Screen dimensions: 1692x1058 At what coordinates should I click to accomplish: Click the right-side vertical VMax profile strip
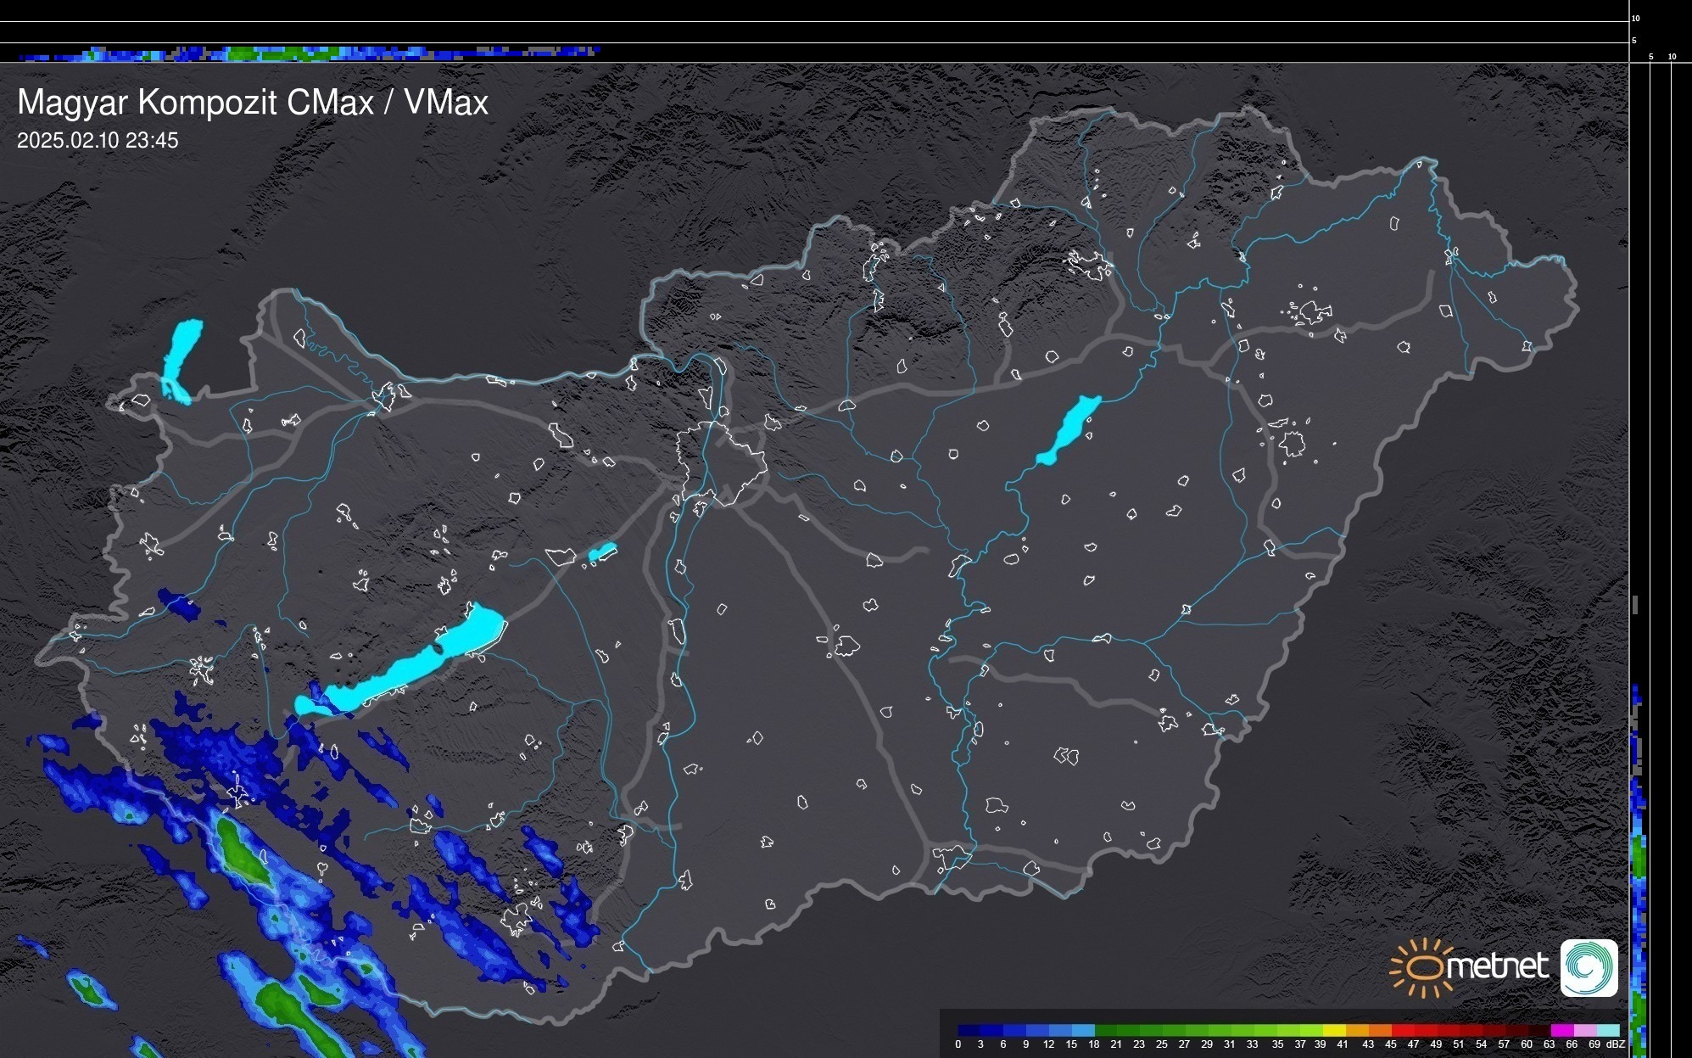[x=1639, y=848]
